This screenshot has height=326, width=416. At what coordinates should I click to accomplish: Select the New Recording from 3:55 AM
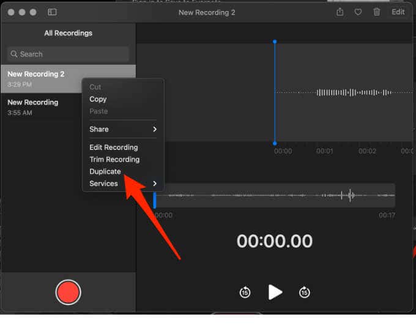pyautogui.click(x=37, y=107)
